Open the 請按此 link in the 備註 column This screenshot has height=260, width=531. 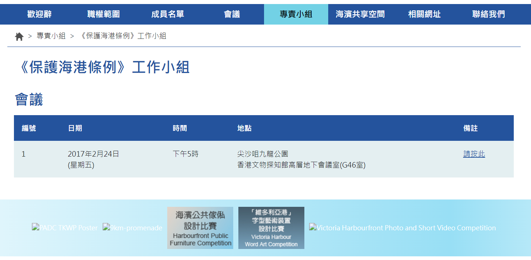pos(474,154)
